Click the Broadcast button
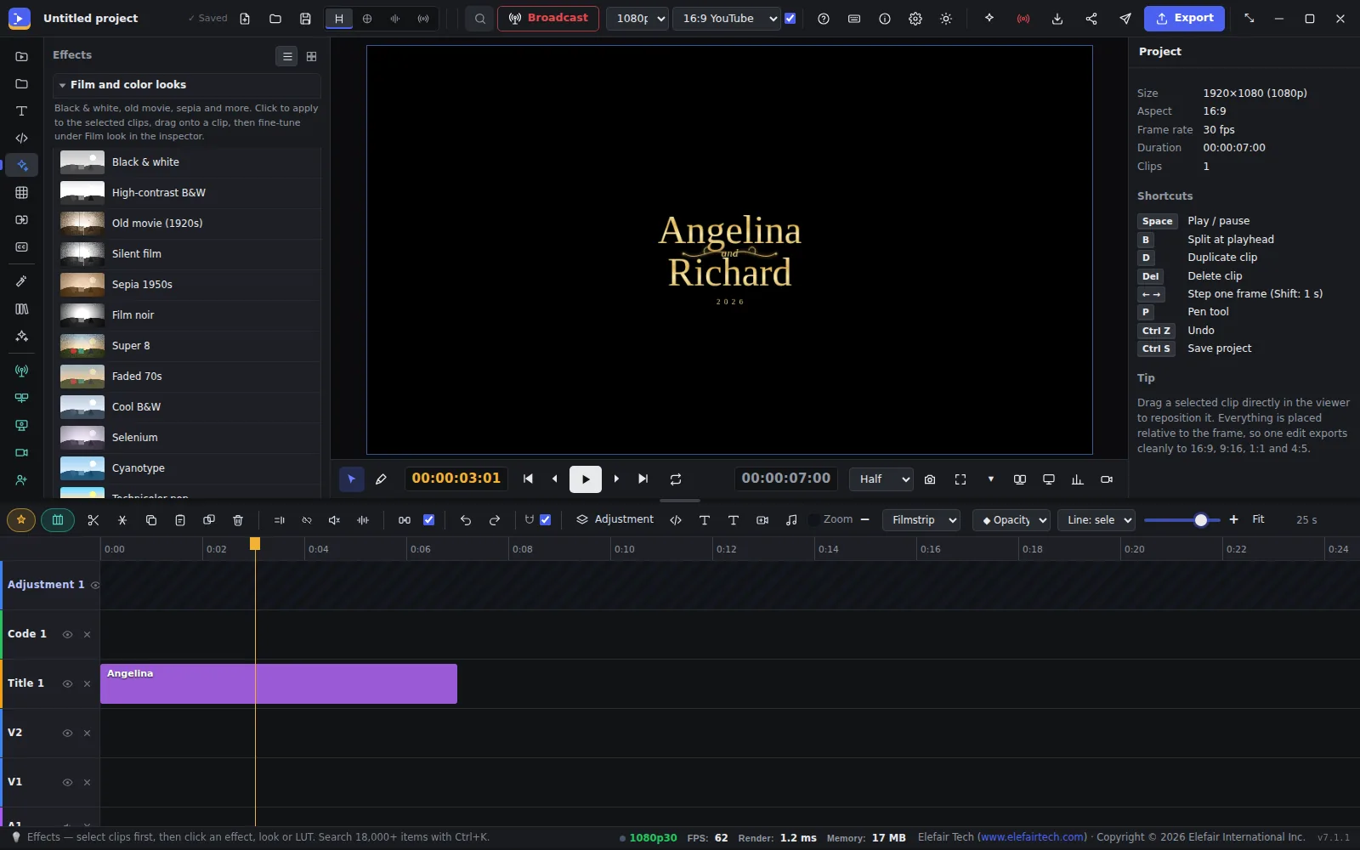Viewport: 1360px width, 850px height. click(x=548, y=18)
